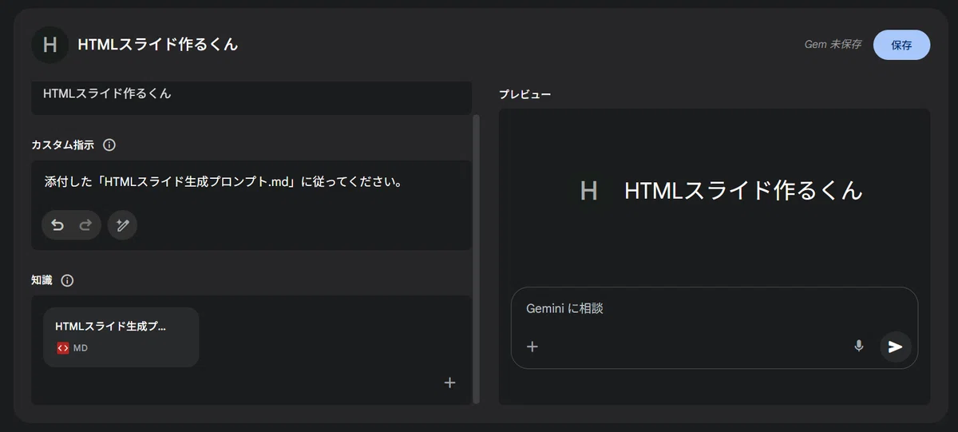Viewport: 958px width, 432px height.
Task: Open info tooltip next to 知識
Action: pos(67,280)
